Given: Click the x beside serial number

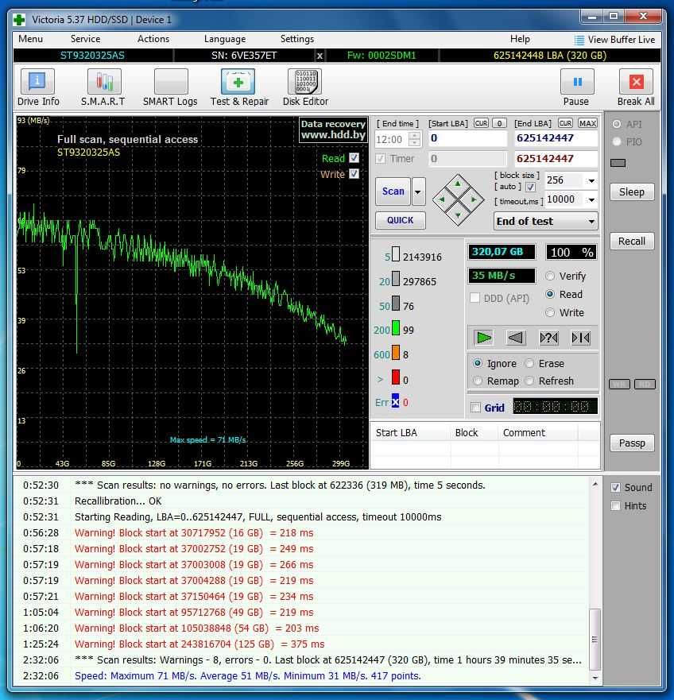Looking at the screenshot, I should (320, 56).
